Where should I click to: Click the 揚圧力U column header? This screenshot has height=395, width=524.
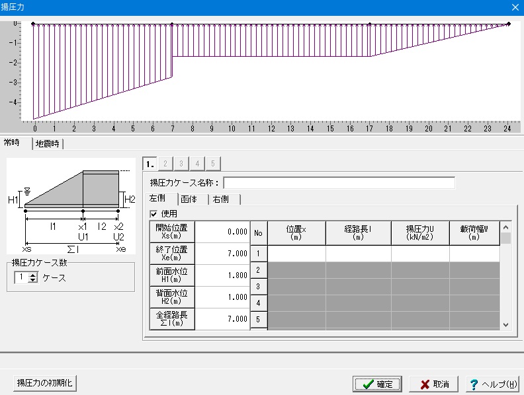[x=420, y=233]
